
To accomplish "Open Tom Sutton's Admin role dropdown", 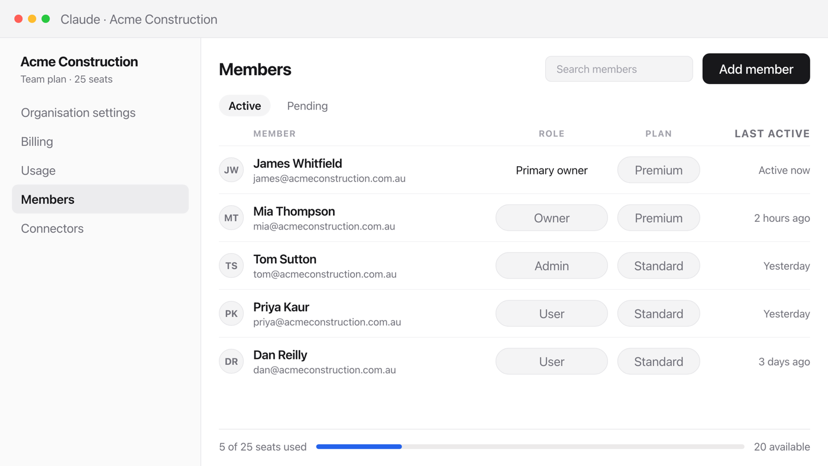I will [x=551, y=266].
